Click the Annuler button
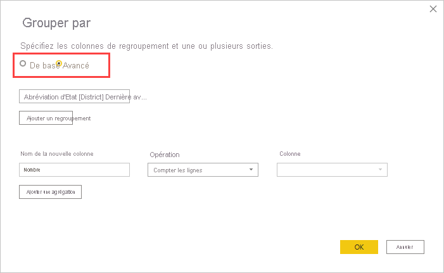This screenshot has width=444, height=273. (x=405, y=247)
